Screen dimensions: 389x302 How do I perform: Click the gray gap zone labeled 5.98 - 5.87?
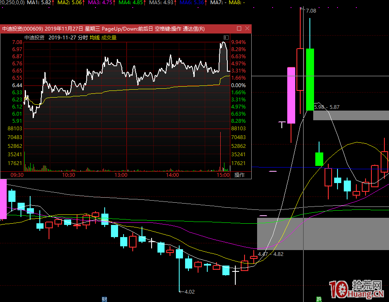tap(351, 115)
